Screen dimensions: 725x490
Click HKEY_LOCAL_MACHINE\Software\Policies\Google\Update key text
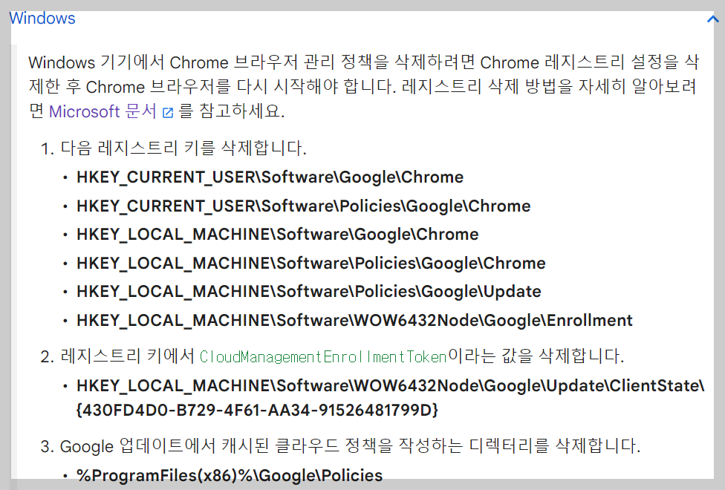[x=309, y=292]
